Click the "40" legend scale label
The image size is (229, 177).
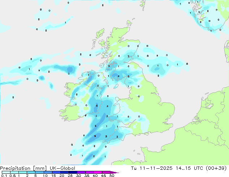click(95, 176)
